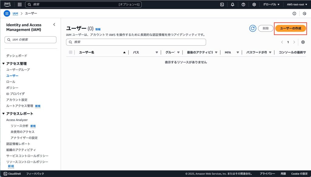Follow the IAM breadcrumb link
Screen dimensions: 311x177
(x=15, y=13)
